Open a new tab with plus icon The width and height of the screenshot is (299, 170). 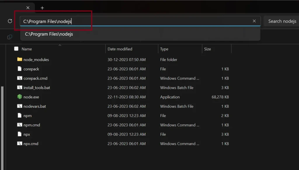[x=42, y=8]
